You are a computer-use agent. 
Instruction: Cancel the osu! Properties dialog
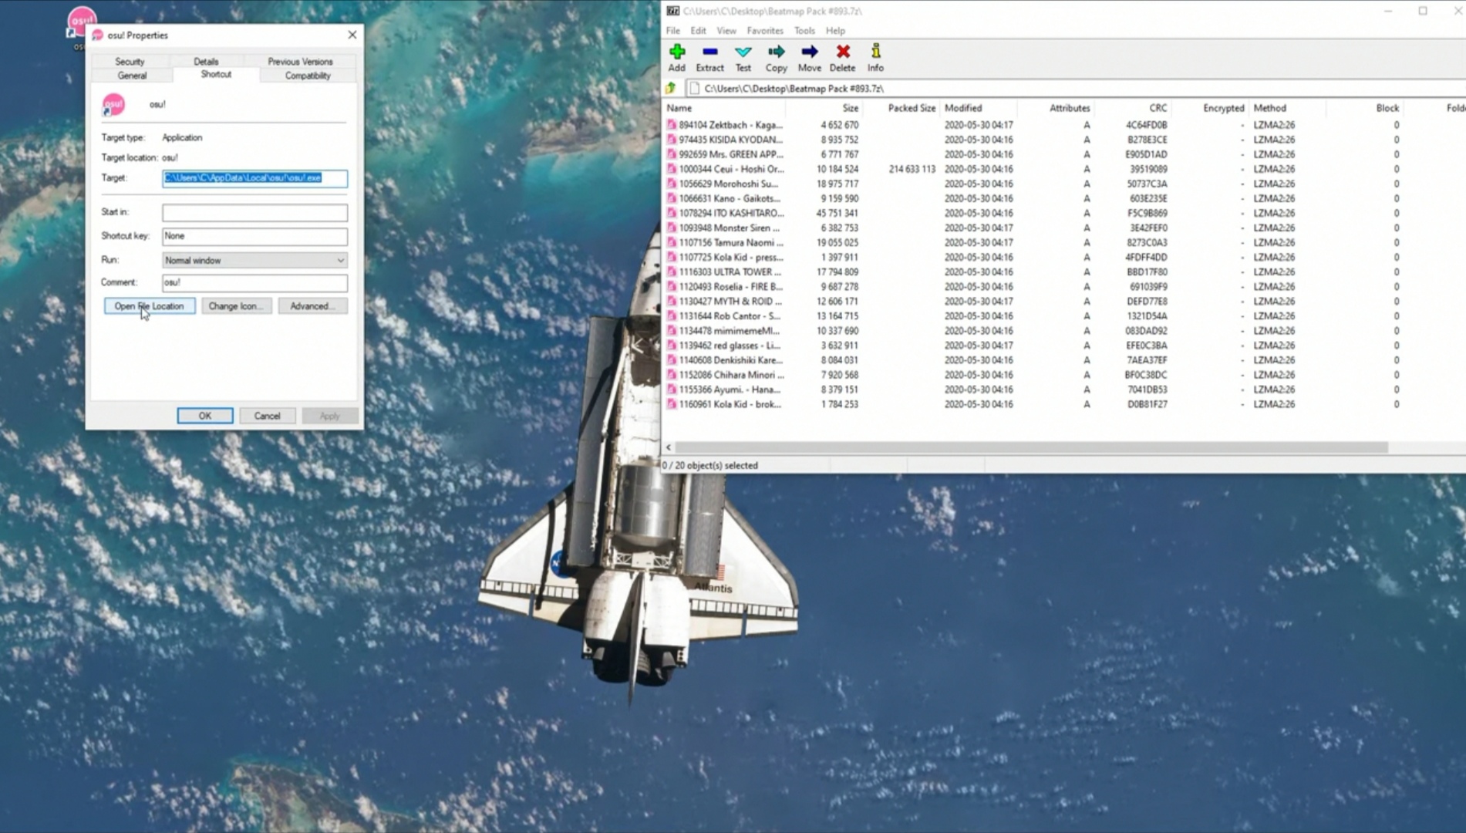coord(267,416)
